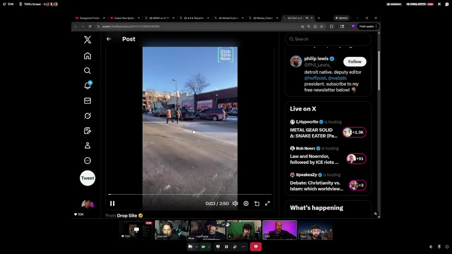Screen dimensions: 452x254
Task: Toggle the green camera button
Action: pyautogui.click(x=203, y=247)
